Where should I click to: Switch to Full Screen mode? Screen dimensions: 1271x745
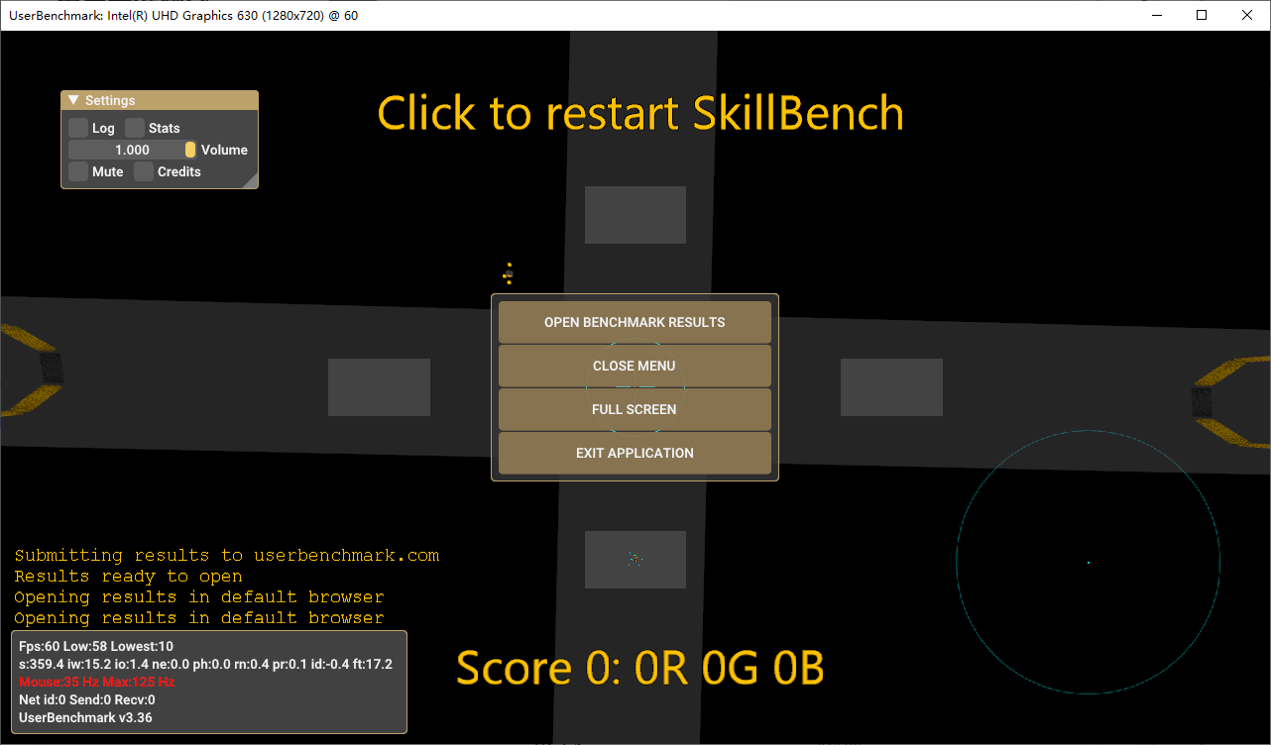[635, 409]
